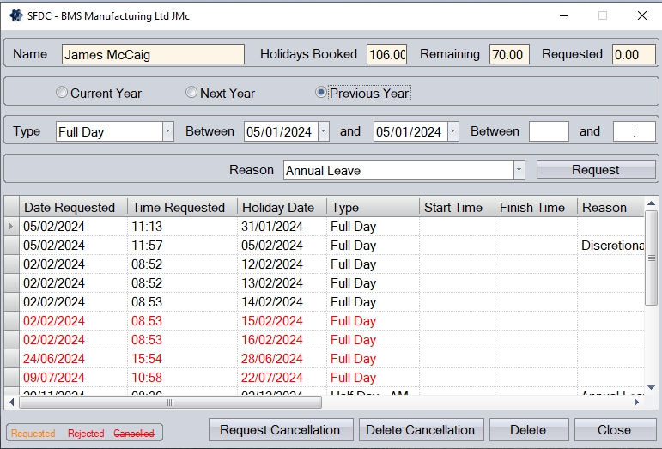Click Delete Cancellation button
The height and width of the screenshot is (449, 662).
[422, 430]
